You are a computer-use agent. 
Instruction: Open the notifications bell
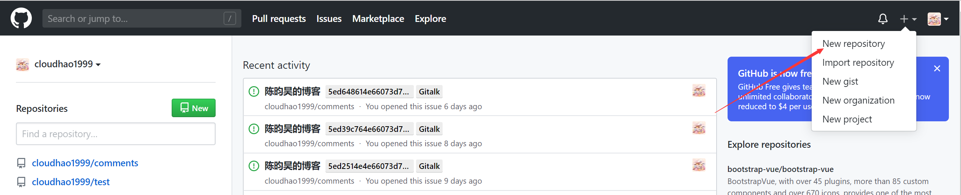pyautogui.click(x=883, y=19)
